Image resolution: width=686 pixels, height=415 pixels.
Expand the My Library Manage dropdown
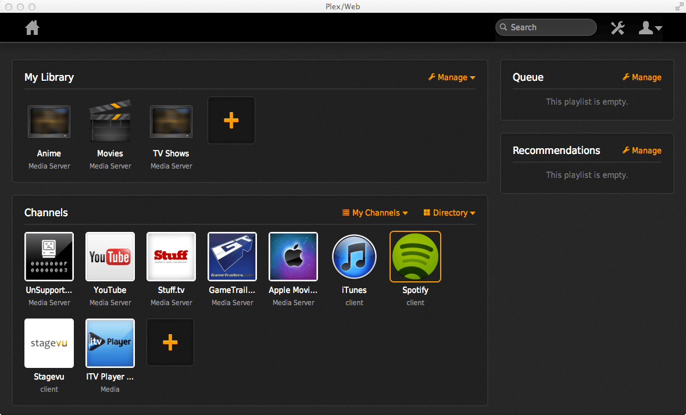tap(452, 77)
